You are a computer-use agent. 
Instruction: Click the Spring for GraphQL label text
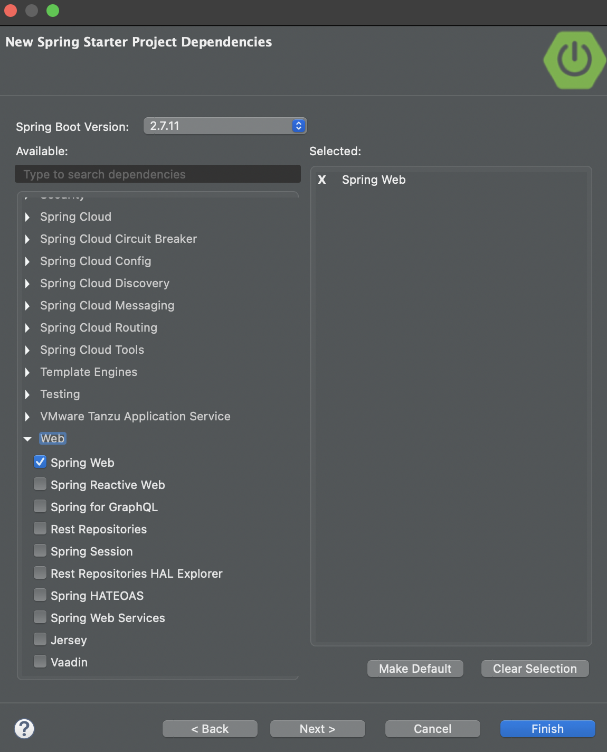click(x=104, y=507)
